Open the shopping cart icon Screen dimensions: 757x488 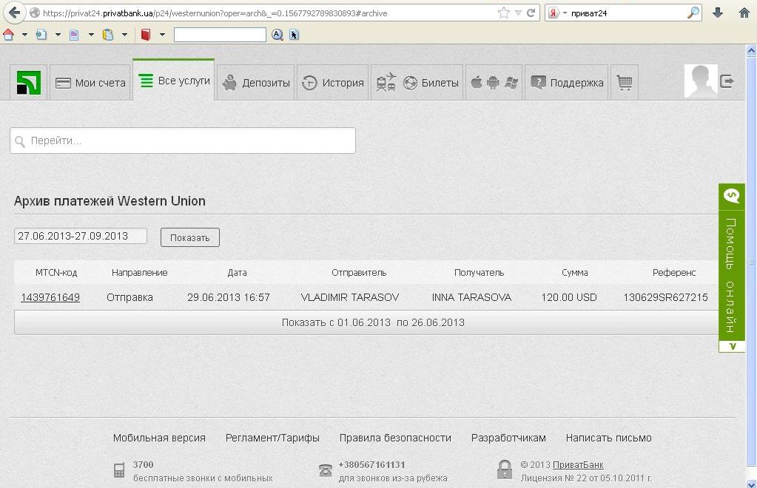[x=625, y=83]
